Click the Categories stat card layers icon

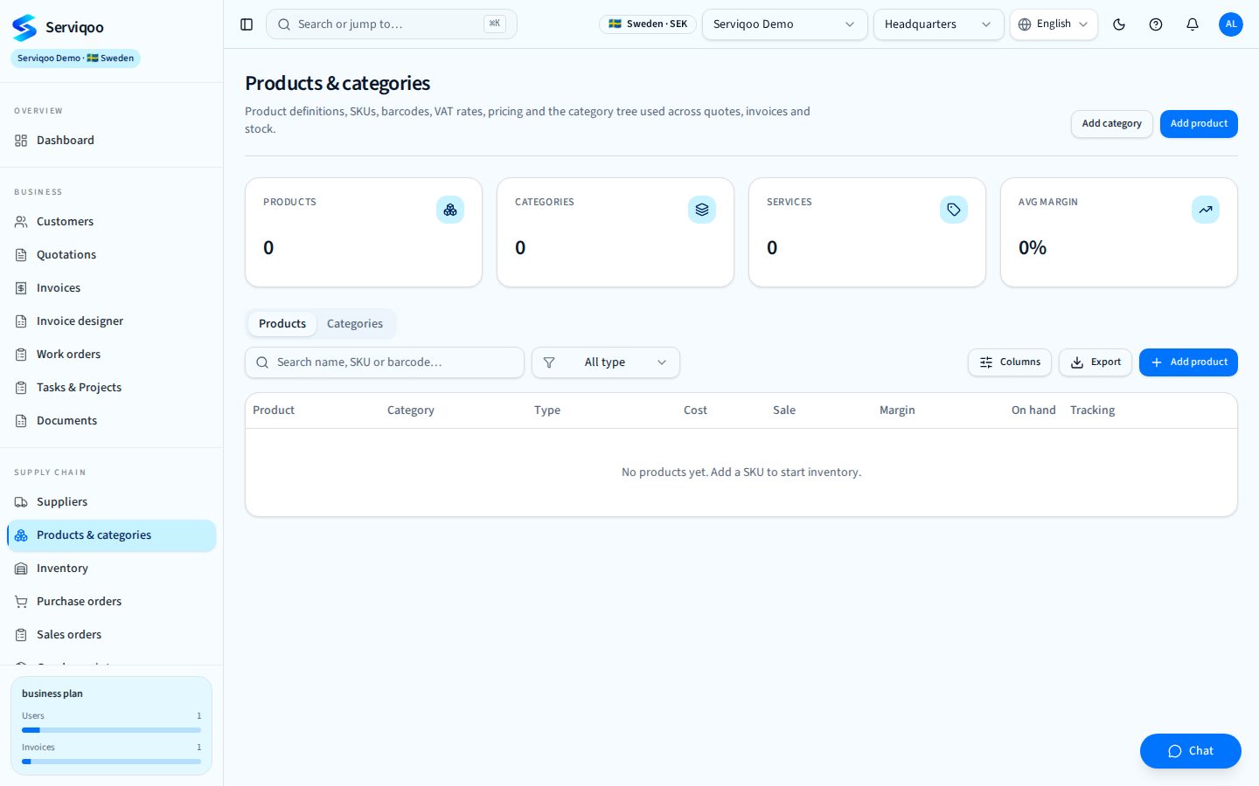coord(702,210)
